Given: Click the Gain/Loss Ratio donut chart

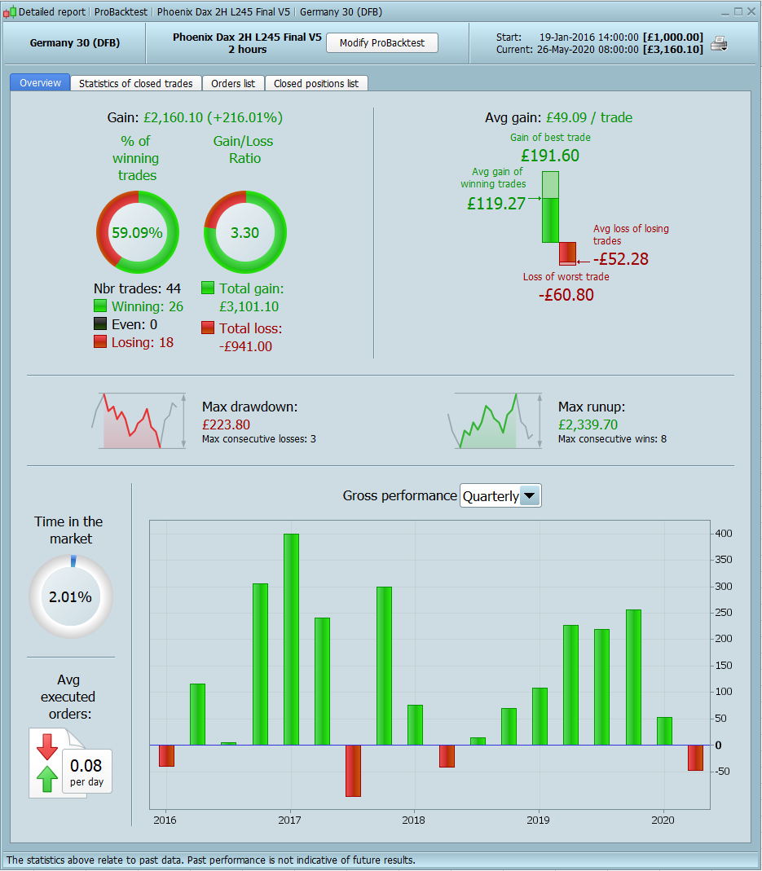Looking at the screenshot, I should click(245, 232).
